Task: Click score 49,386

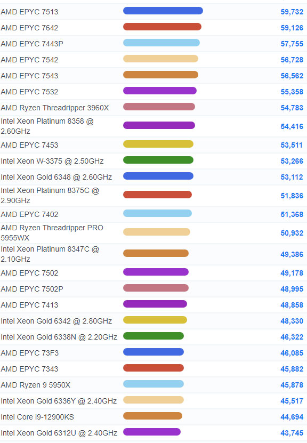Action: click(292, 254)
